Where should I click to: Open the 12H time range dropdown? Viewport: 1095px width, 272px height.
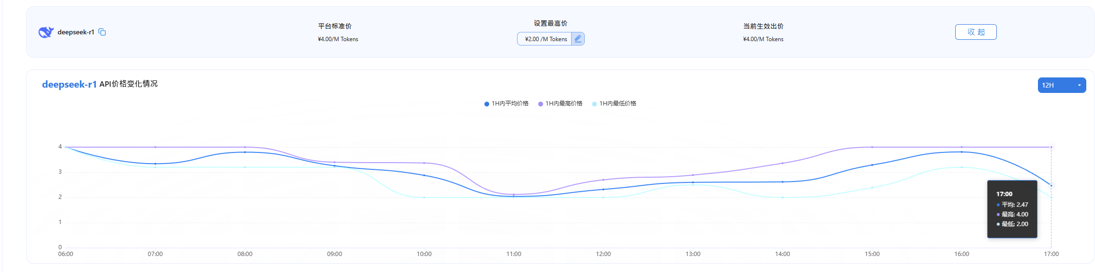1062,85
